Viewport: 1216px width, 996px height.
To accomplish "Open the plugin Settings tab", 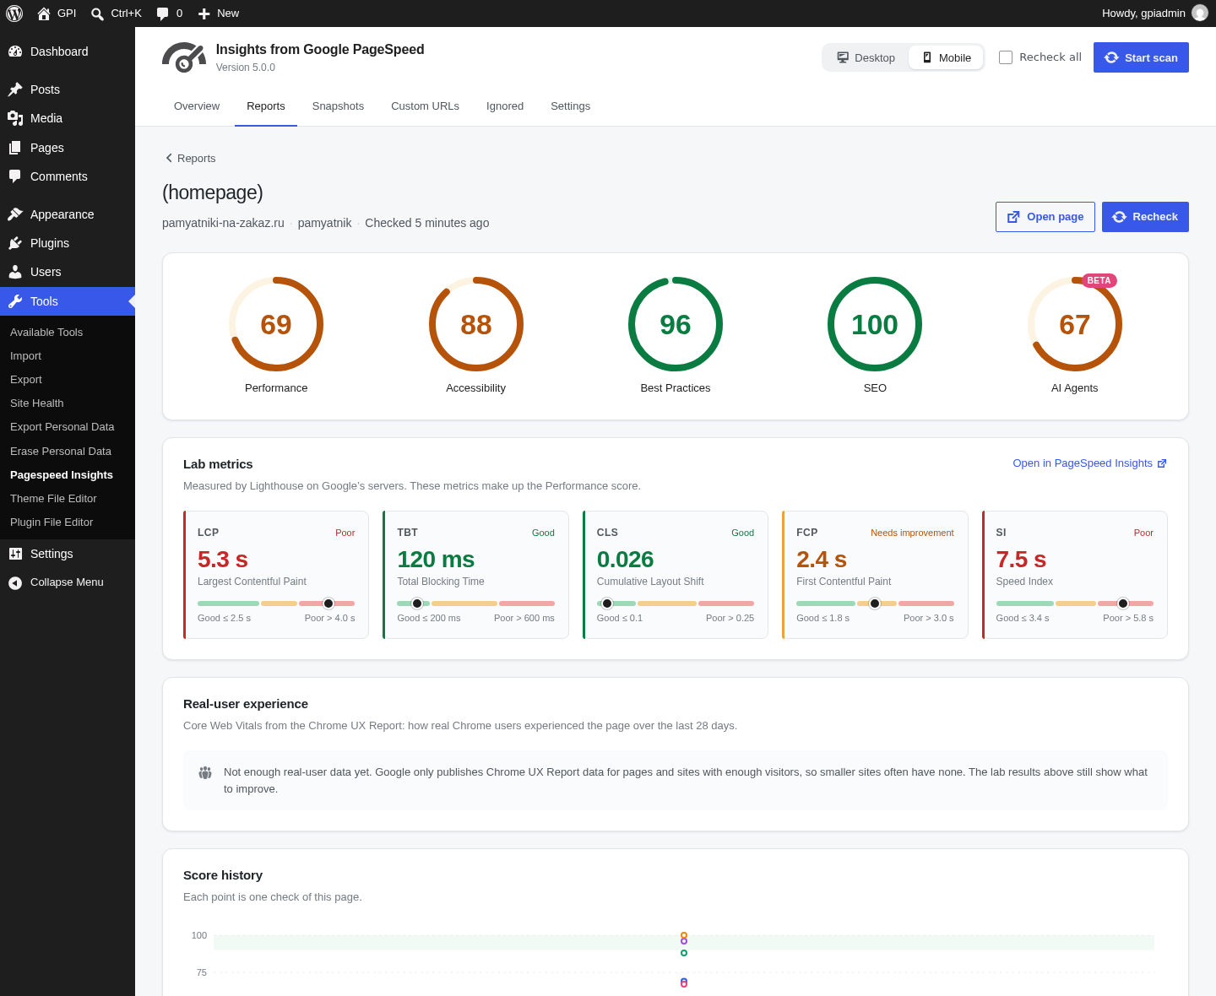I will [x=570, y=106].
